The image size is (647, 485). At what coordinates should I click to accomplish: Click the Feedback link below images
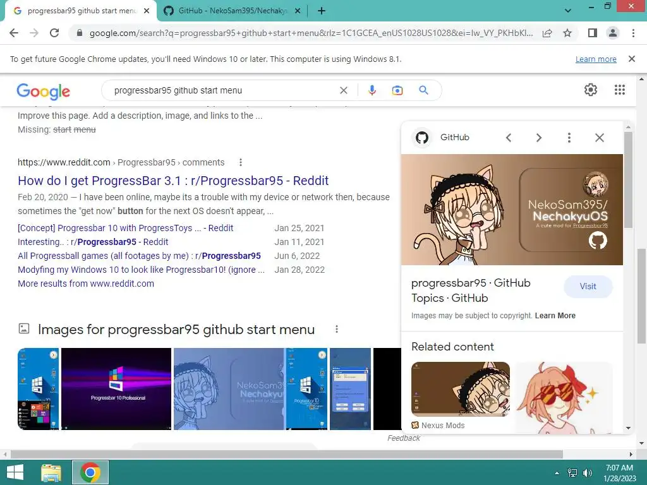point(403,438)
